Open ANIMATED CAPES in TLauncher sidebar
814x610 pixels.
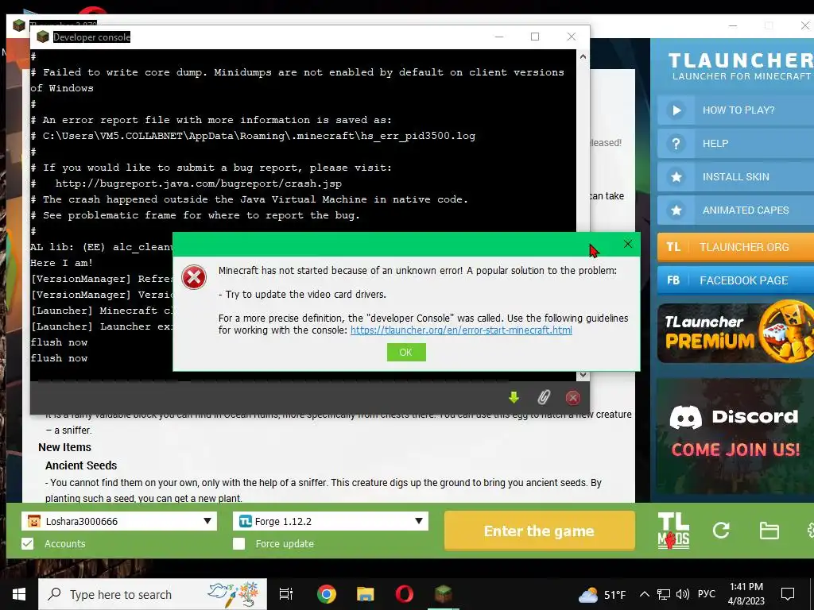[x=735, y=210]
